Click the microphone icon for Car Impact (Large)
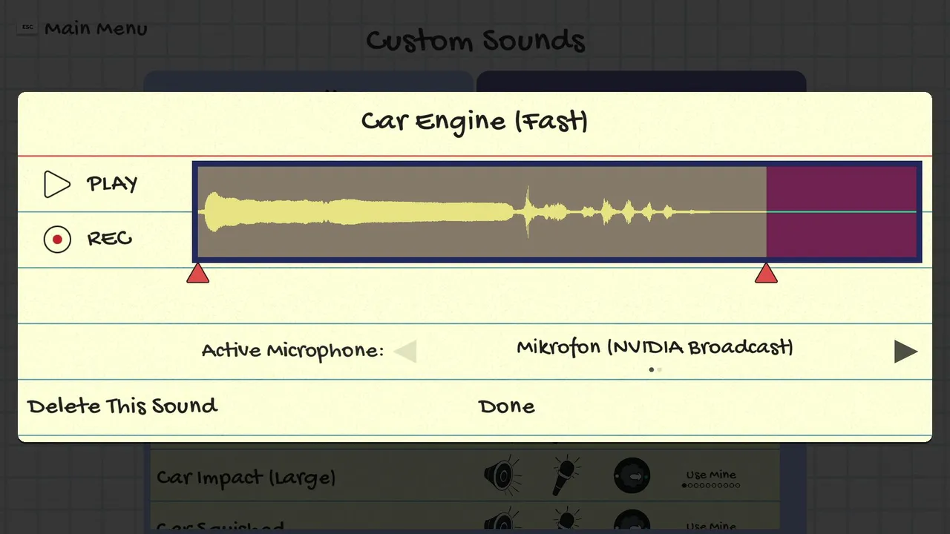 pos(567,475)
